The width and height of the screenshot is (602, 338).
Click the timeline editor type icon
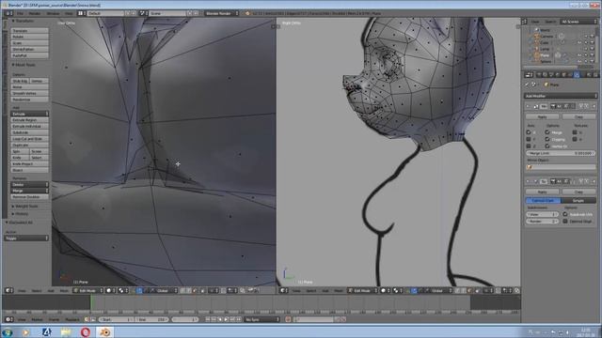click(8, 319)
